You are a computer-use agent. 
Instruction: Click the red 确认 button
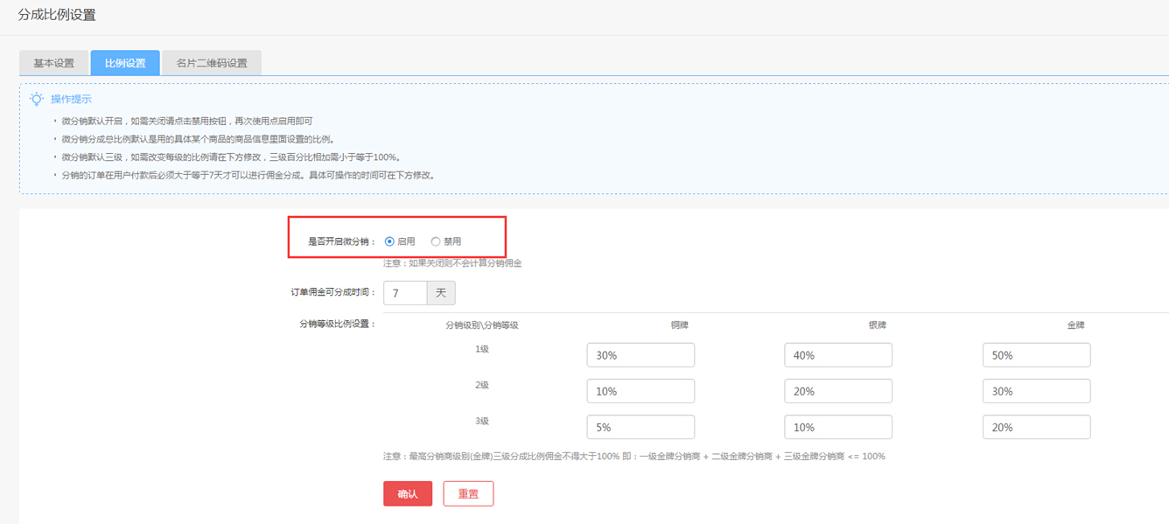point(408,493)
